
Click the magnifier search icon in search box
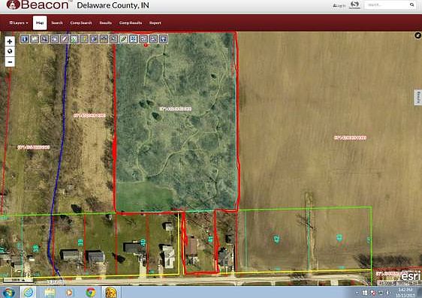pos(411,5)
